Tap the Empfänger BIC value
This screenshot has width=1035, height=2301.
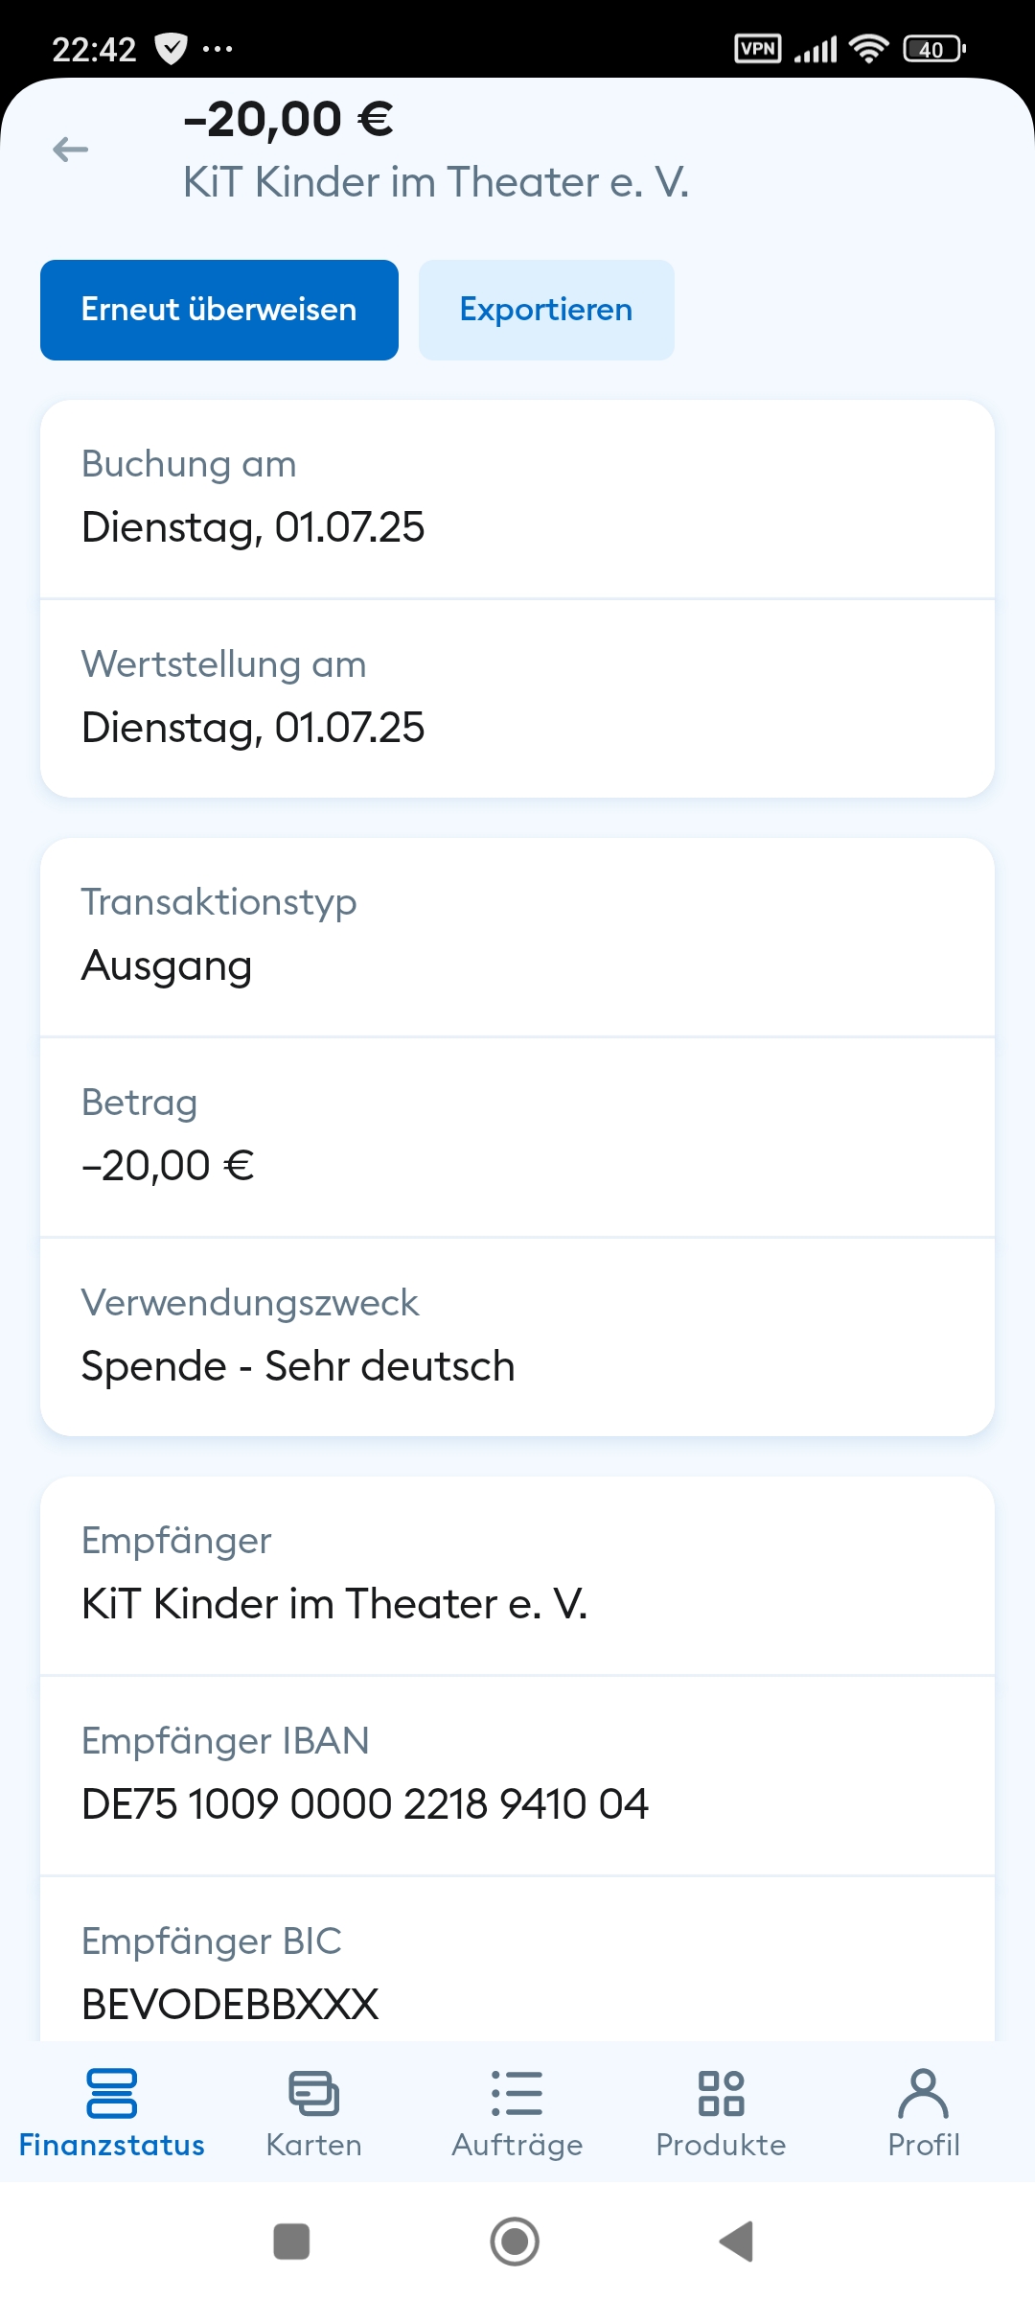click(x=230, y=2004)
